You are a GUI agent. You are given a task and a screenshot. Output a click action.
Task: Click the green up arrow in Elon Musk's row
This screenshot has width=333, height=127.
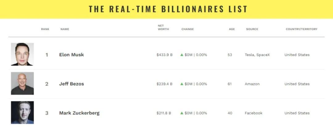click(182, 55)
